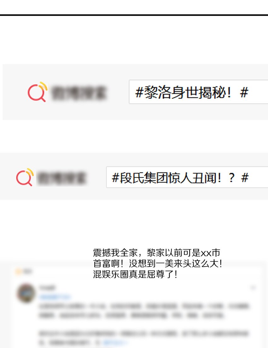Focus the #黎洛身世揭秘!# search box
Screen dimensions: 268x348
(198, 92)
